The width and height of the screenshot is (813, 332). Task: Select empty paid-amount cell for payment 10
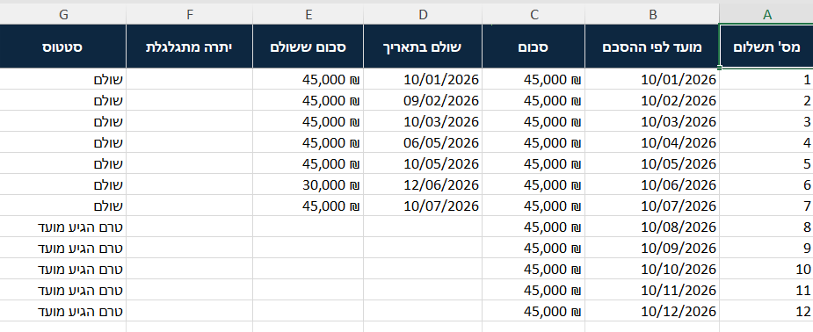[309, 269]
